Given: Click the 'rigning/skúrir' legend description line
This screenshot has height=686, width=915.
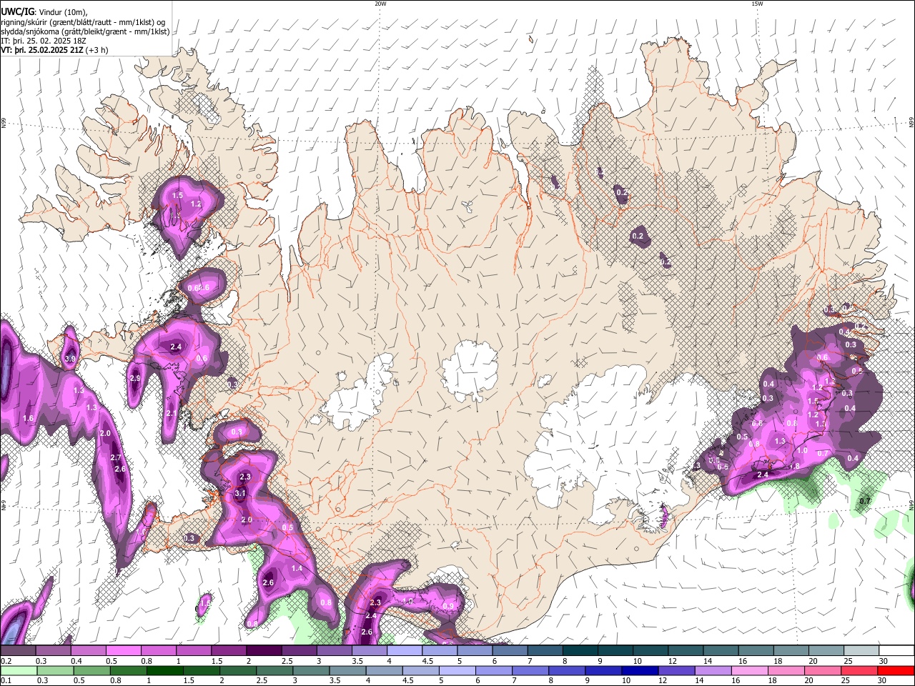Looking at the screenshot, I should point(83,22).
